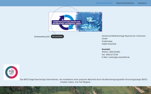Click the BSFZ-Siegel description paragraph

coord(84,81)
